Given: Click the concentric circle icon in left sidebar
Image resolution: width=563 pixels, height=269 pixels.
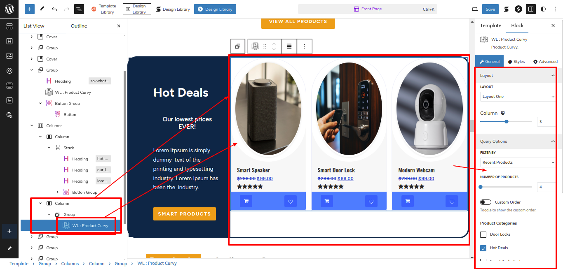Looking at the screenshot, I should point(9,71).
